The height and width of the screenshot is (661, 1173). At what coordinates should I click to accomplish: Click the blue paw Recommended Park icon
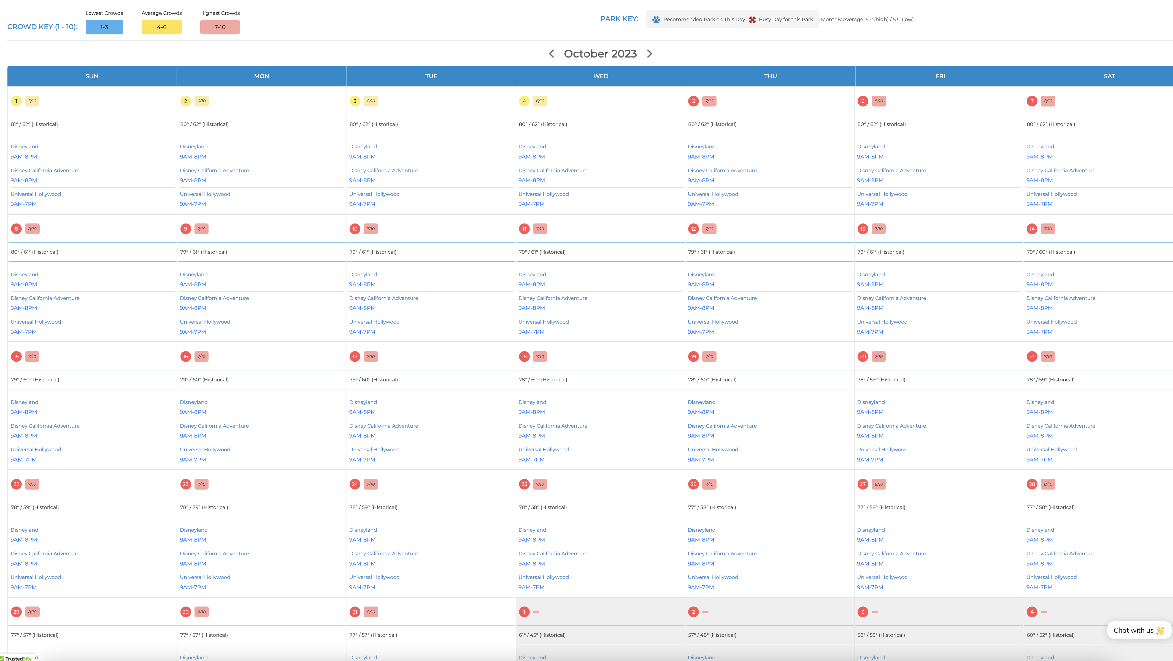[656, 20]
